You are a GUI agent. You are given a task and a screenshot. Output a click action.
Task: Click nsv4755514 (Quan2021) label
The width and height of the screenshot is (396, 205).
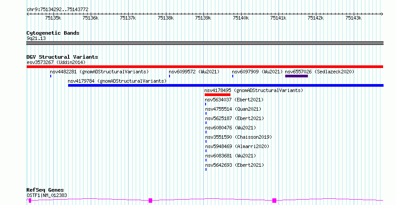[233, 109]
